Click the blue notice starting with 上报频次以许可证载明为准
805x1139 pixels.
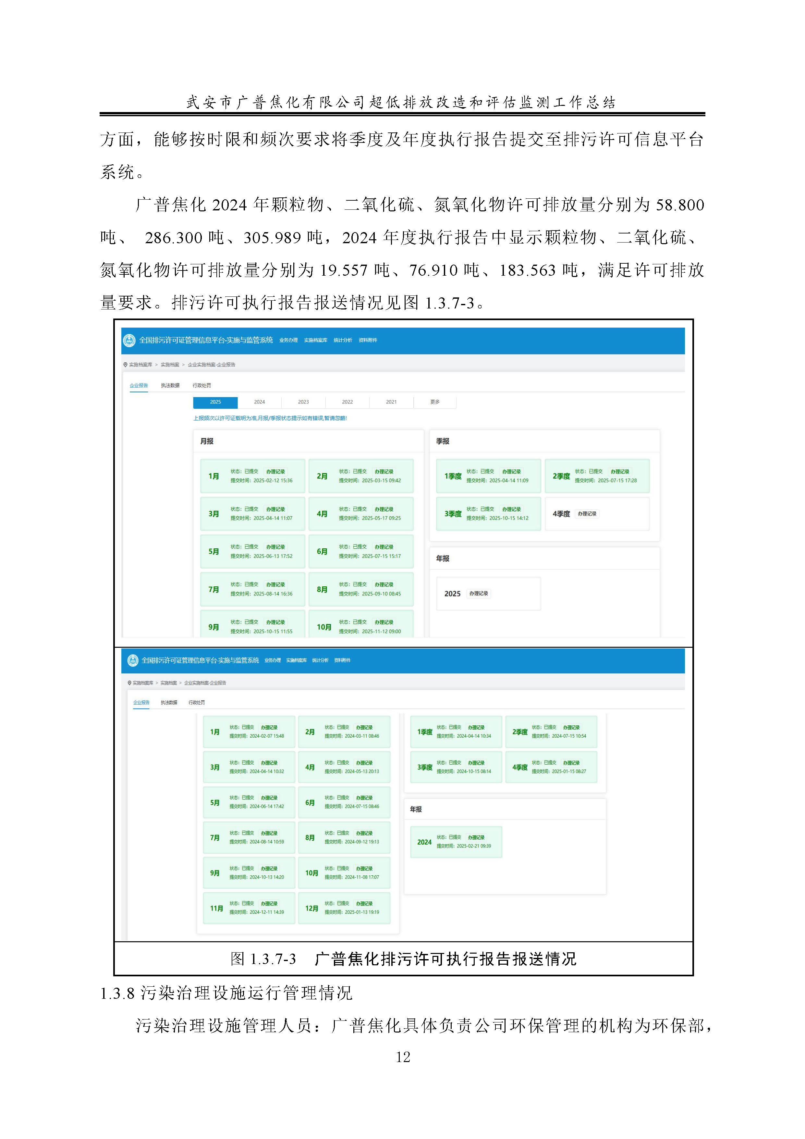pyautogui.click(x=270, y=419)
